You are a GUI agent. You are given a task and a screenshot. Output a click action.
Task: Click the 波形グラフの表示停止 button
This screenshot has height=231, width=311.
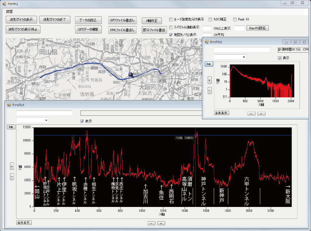tap(23, 30)
